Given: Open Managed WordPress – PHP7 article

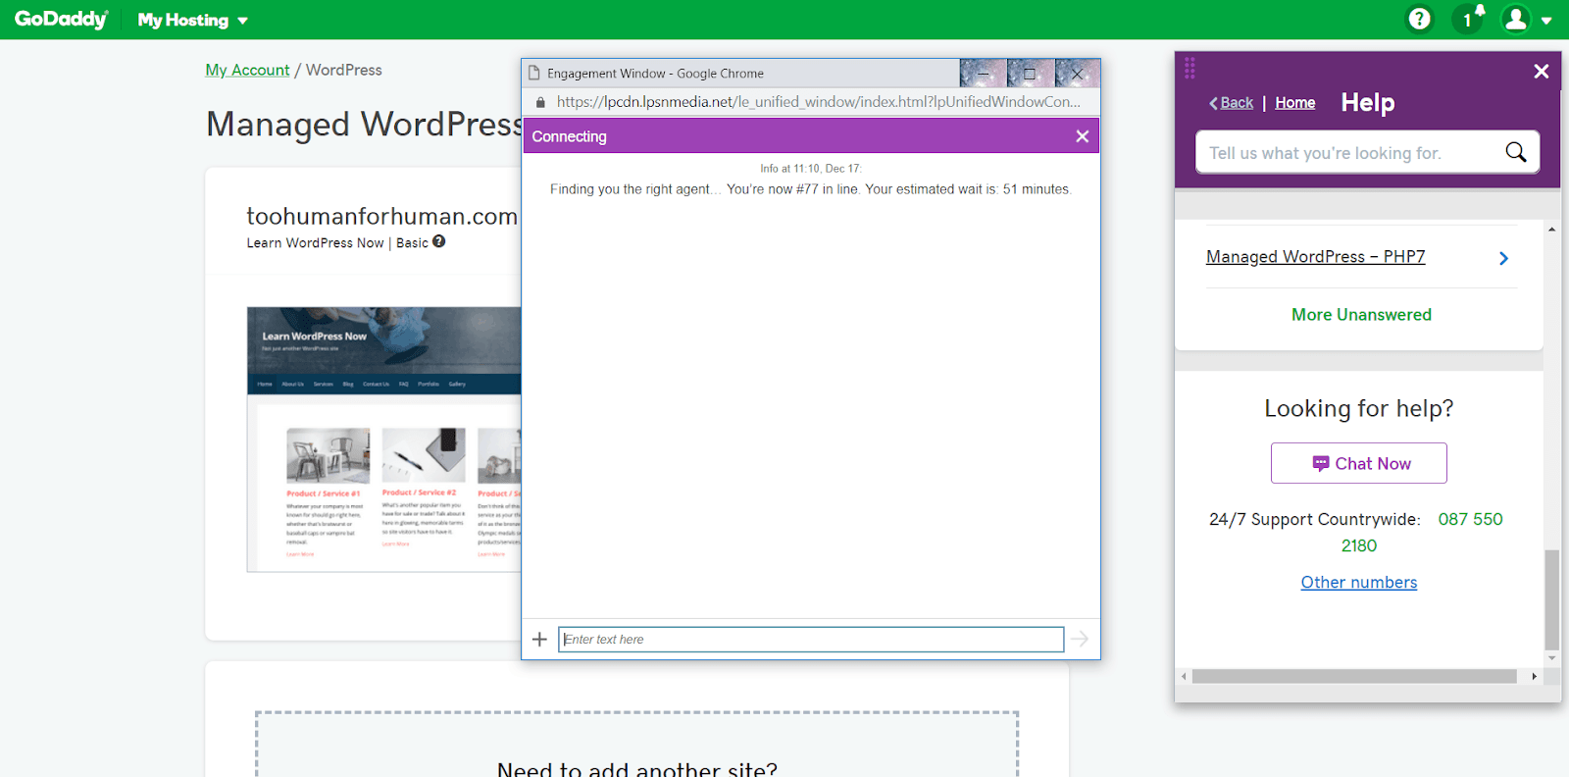Looking at the screenshot, I should pos(1315,257).
